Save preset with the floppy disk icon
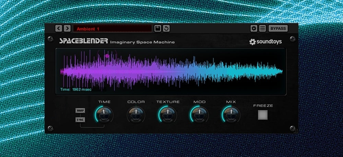Screen dimensions: 343x157 pos(157,28)
